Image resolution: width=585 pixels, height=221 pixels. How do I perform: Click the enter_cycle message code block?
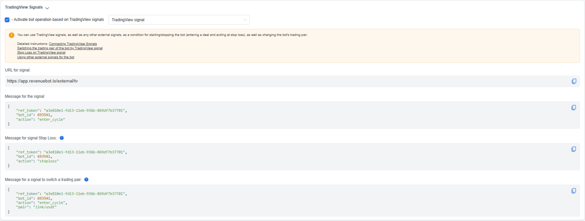[292, 115]
